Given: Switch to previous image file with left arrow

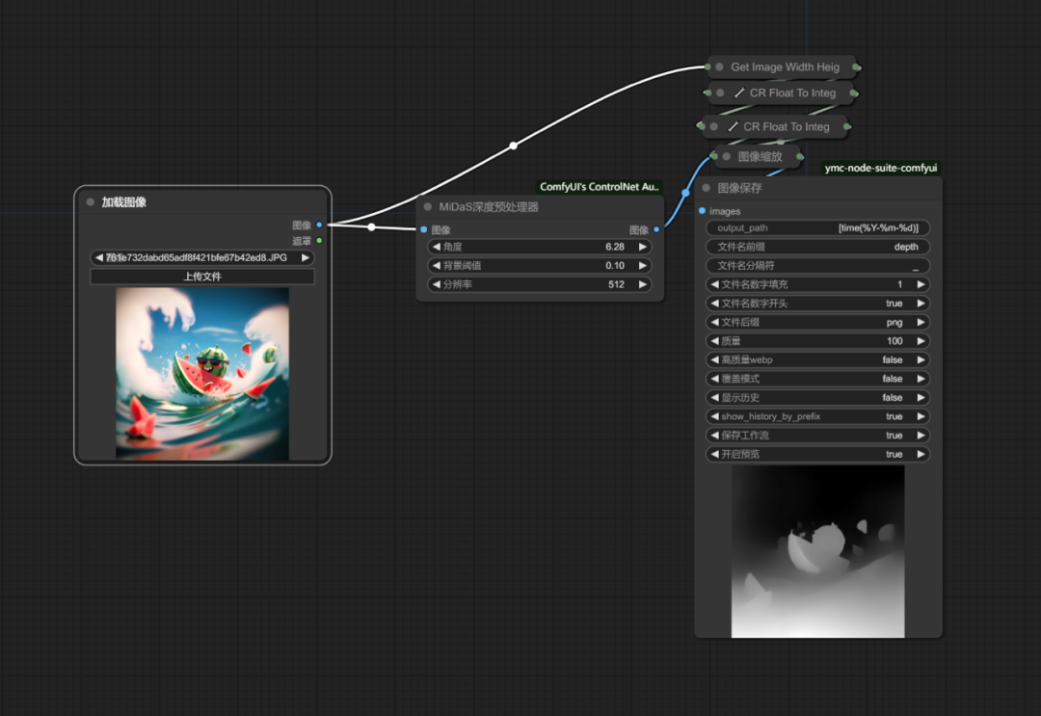Looking at the screenshot, I should pos(99,258).
